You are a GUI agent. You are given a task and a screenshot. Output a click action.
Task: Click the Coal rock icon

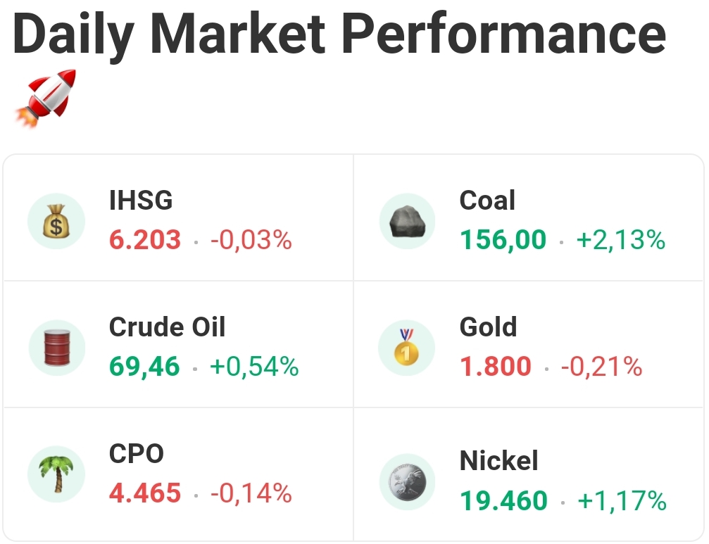coord(407,221)
